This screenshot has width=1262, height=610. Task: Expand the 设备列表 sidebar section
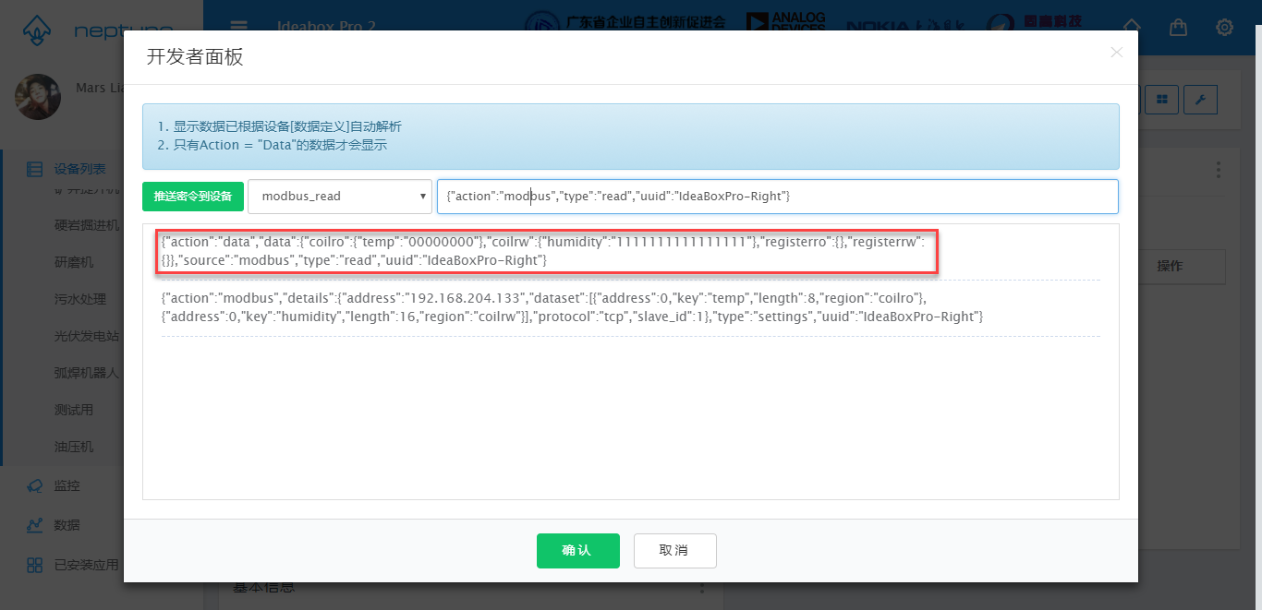click(79, 169)
